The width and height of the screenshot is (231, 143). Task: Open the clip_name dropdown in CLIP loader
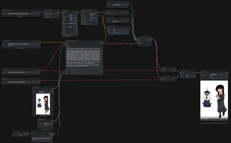click(x=24, y=44)
